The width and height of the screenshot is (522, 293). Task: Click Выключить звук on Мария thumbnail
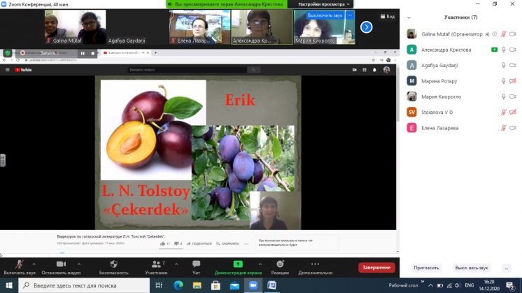click(325, 15)
